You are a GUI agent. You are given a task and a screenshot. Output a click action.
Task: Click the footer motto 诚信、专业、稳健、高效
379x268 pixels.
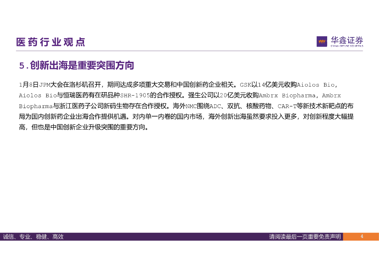(33, 237)
